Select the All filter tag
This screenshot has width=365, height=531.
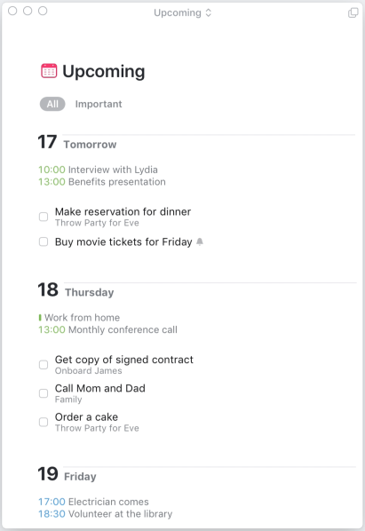(52, 104)
